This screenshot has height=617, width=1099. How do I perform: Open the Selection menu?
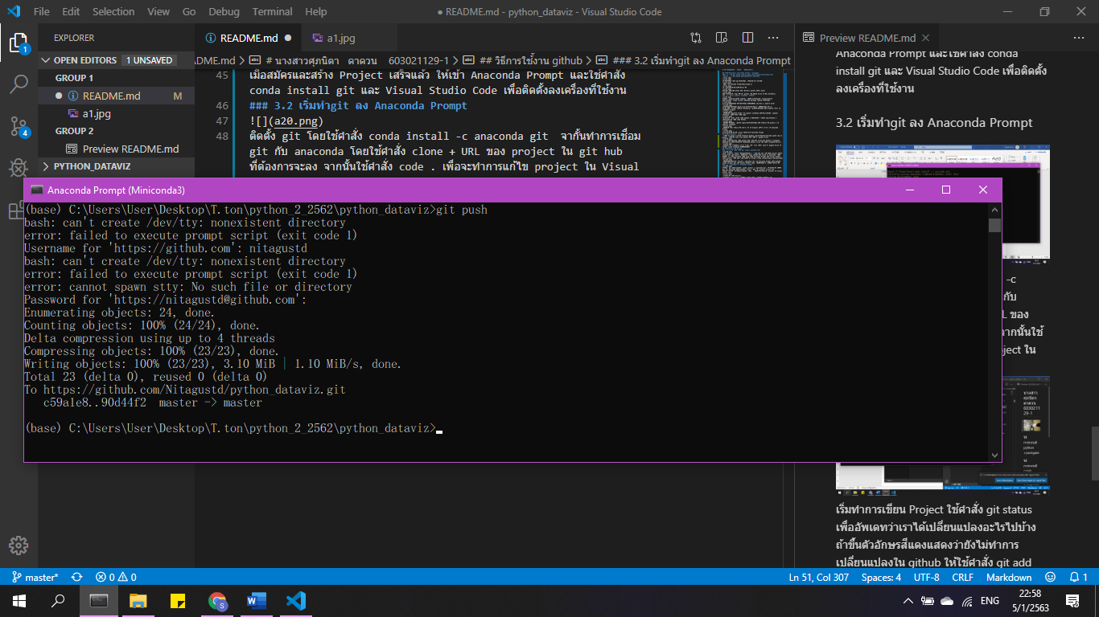point(113,11)
